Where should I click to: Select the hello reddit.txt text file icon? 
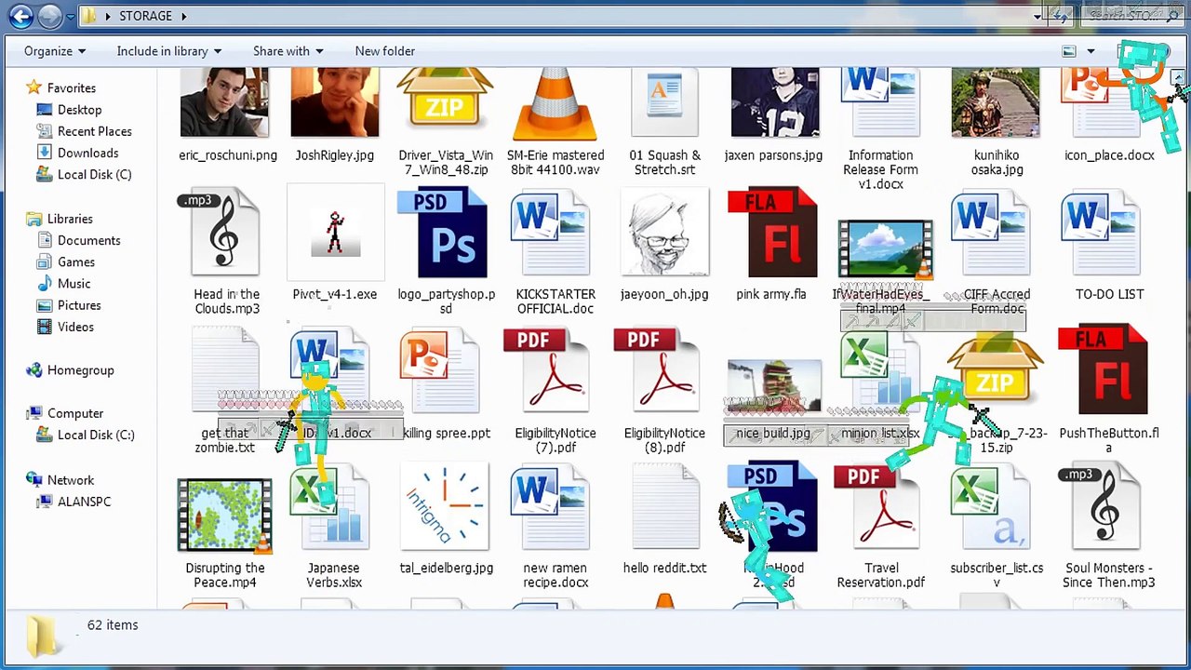coord(664,508)
